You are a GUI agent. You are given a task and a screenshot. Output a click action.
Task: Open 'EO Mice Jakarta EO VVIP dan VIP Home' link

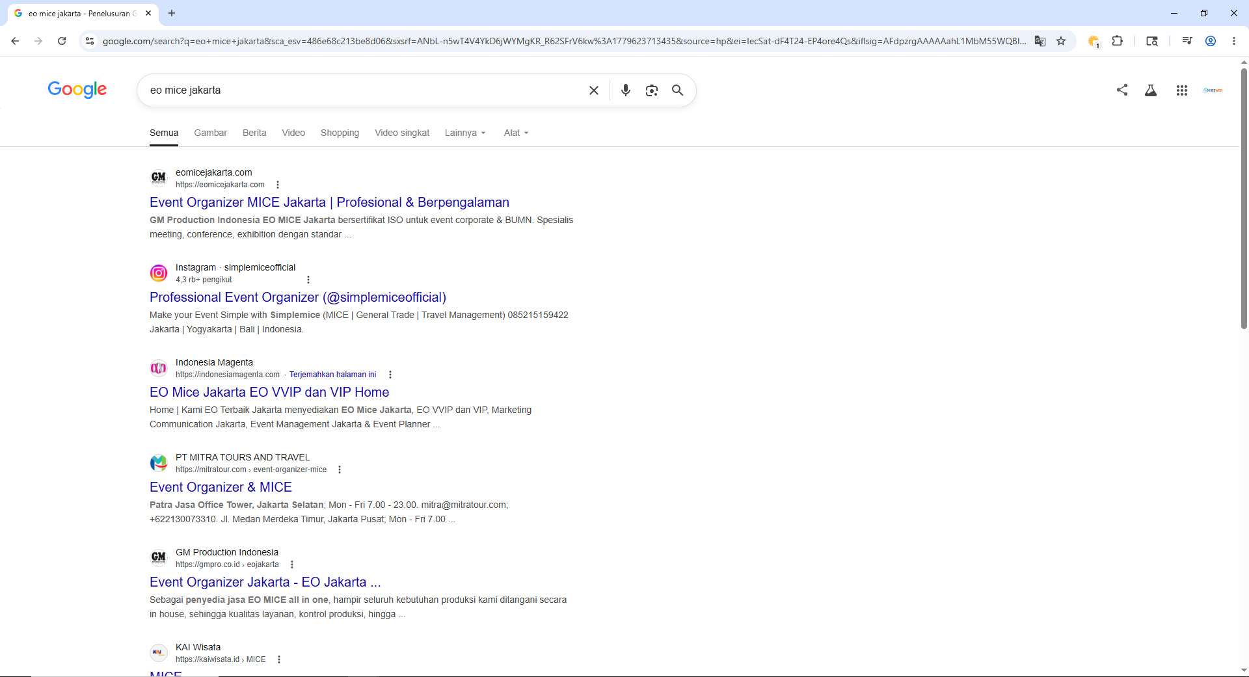269,392
